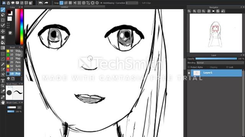Toggle the Protect Alpha checkbox
The height and width of the screenshot is (137, 245).
click(189, 67)
